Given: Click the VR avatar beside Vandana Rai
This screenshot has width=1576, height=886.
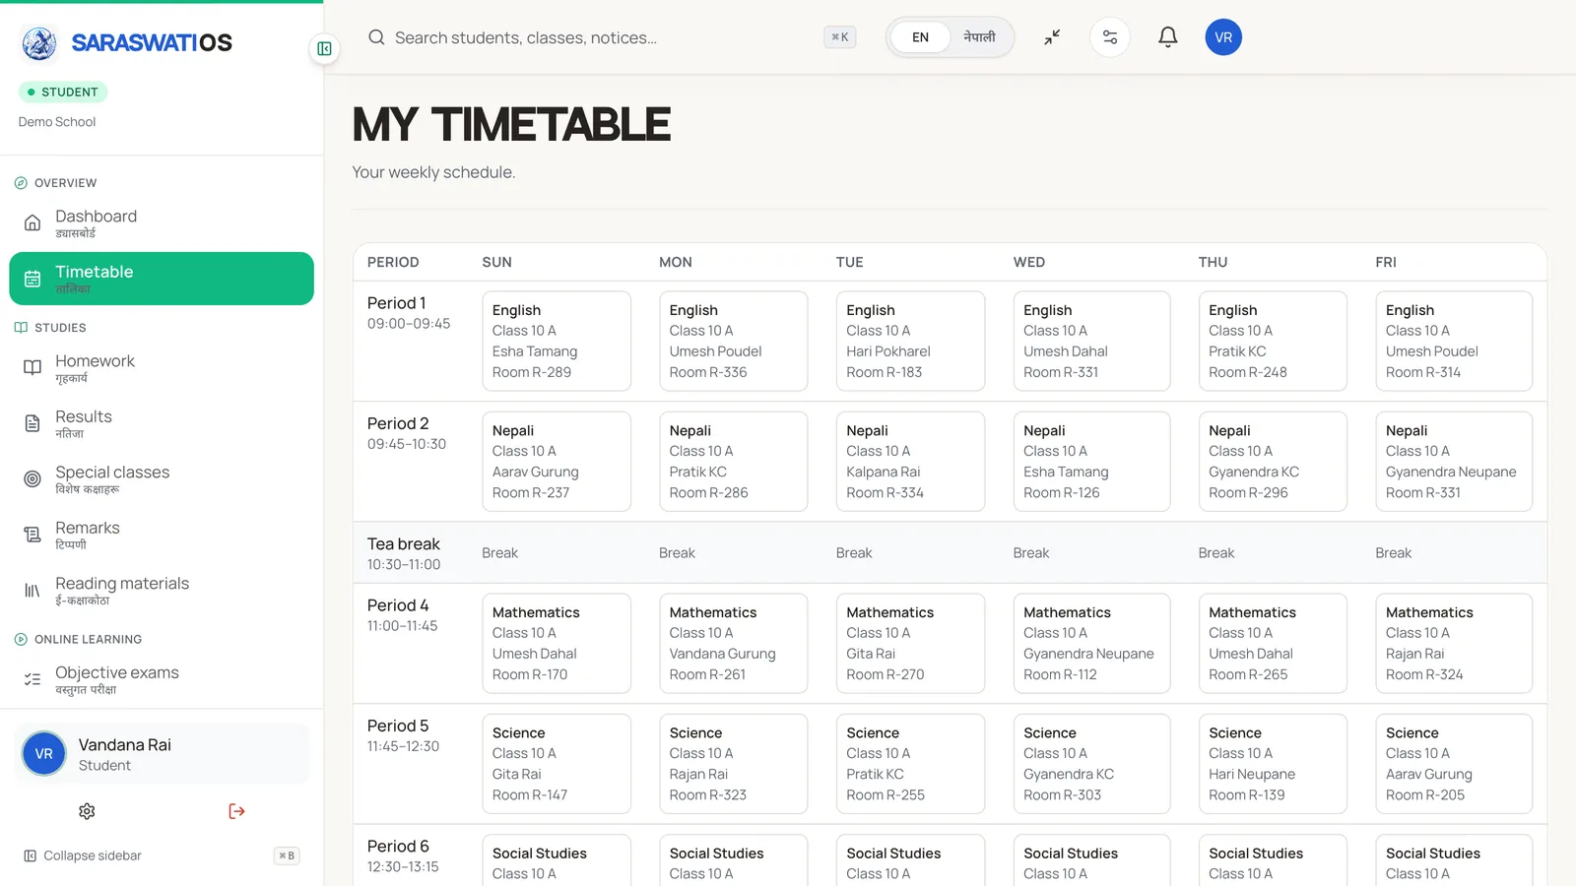Looking at the screenshot, I should [43, 754].
